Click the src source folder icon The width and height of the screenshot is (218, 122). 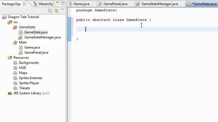click(10, 22)
